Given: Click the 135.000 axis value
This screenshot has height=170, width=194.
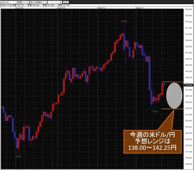Looking at the screenshot, I should (x=189, y=127).
